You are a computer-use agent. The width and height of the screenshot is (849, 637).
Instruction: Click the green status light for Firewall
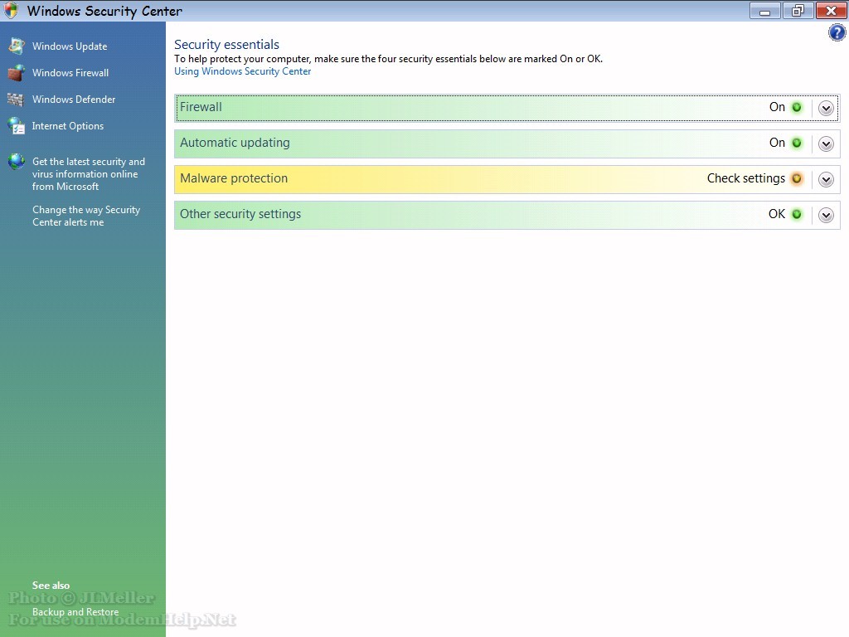(797, 107)
